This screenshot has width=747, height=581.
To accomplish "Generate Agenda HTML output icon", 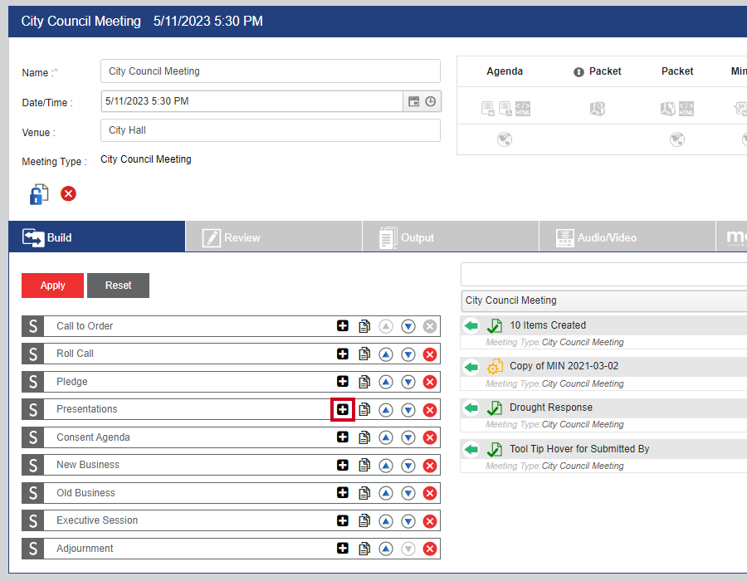I will 523,109.
